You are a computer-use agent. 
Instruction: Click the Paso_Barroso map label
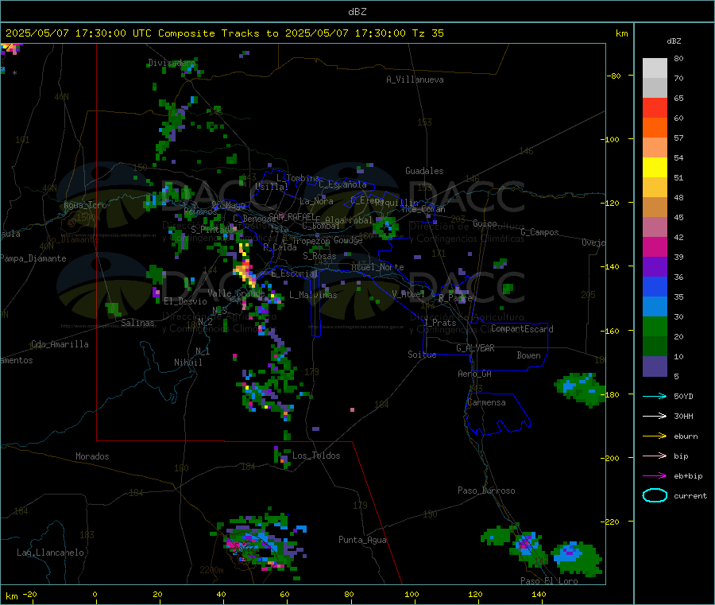[486, 491]
